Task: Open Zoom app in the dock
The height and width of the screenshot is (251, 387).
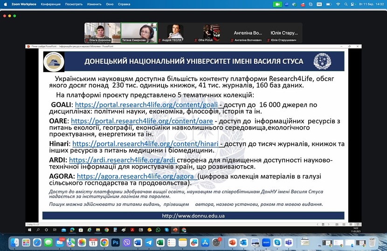Action: click(266, 243)
